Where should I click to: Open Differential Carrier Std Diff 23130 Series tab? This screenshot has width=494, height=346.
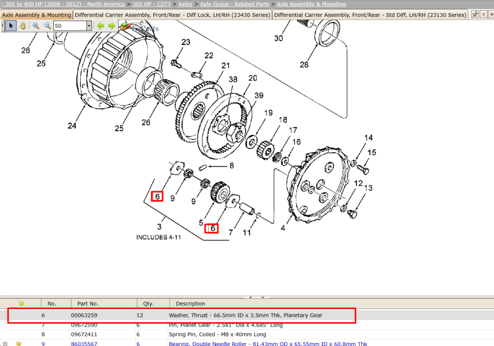pos(370,15)
